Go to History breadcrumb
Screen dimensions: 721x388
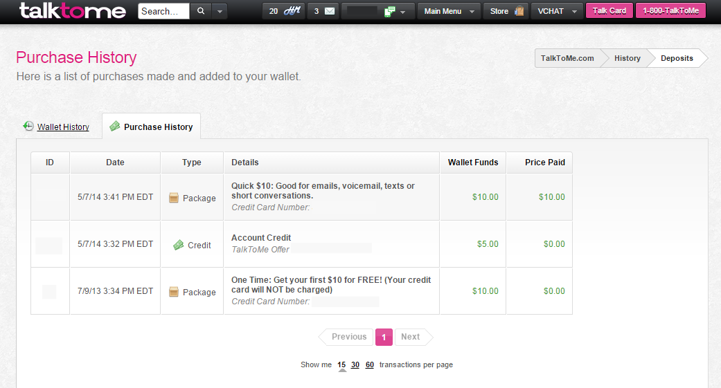point(627,58)
